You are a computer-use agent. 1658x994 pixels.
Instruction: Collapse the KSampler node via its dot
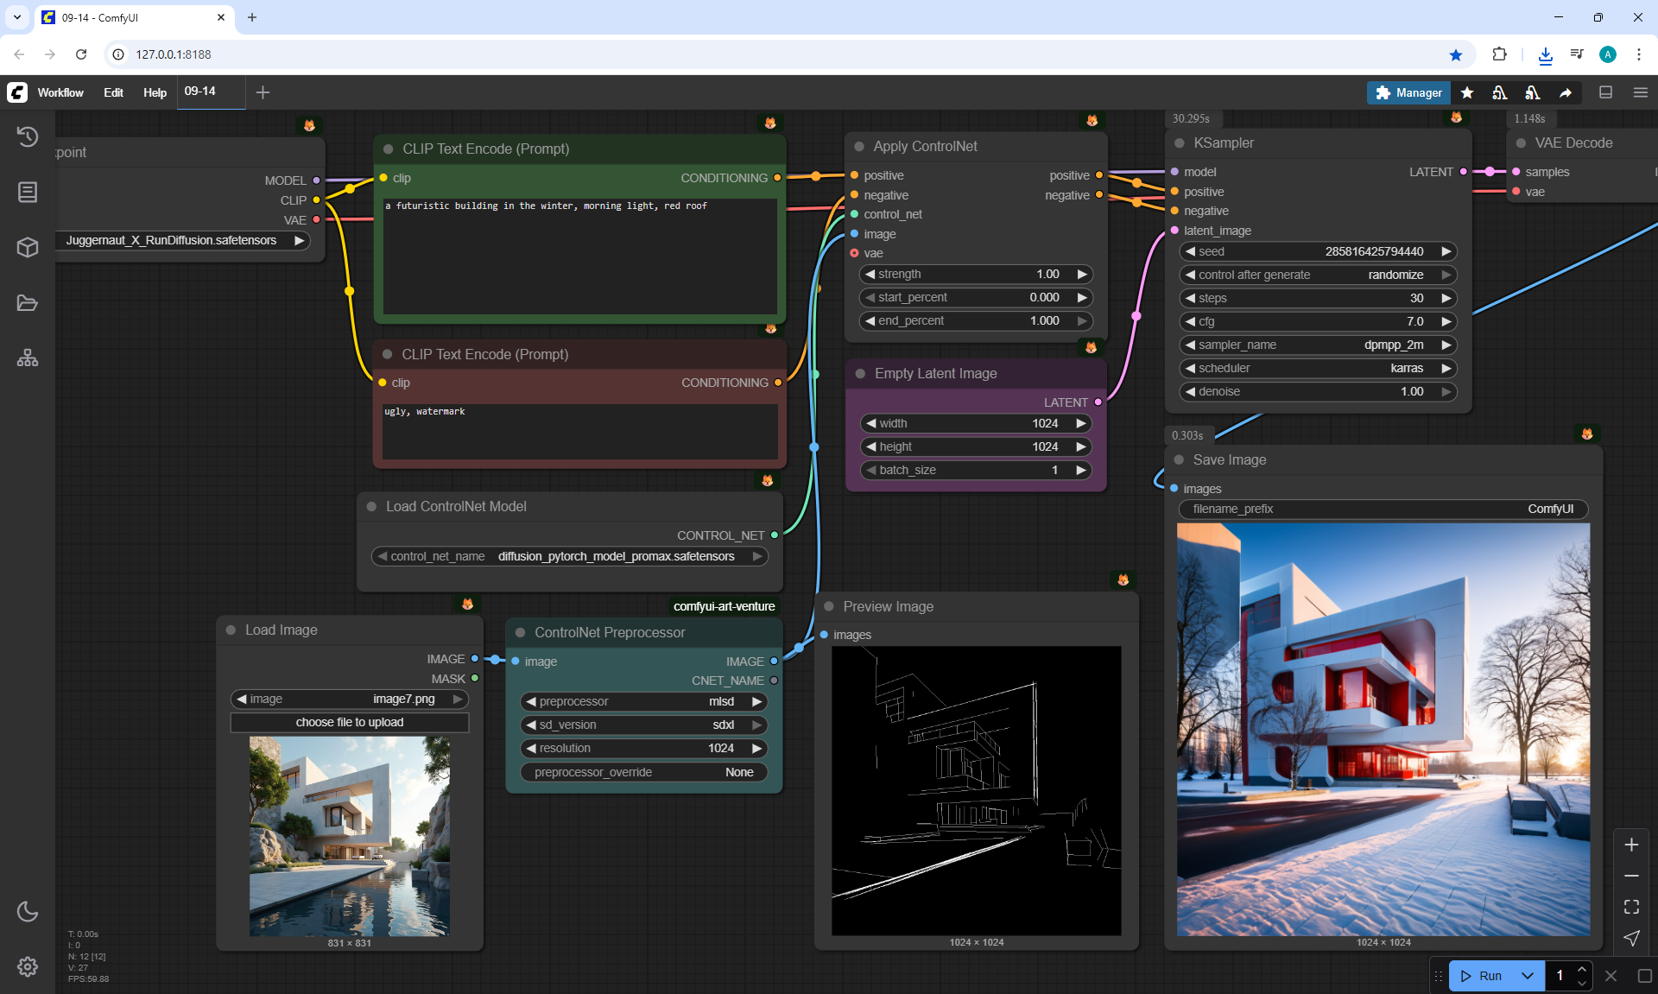pyautogui.click(x=1180, y=143)
